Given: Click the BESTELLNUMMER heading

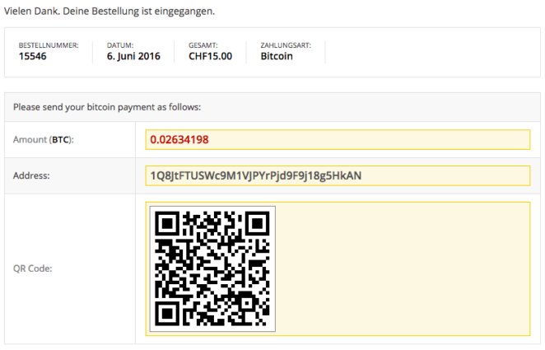Looking at the screenshot, I should tap(49, 45).
